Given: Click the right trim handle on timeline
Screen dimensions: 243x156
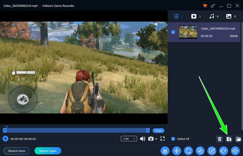Looking at the screenshot, I should [148, 130].
